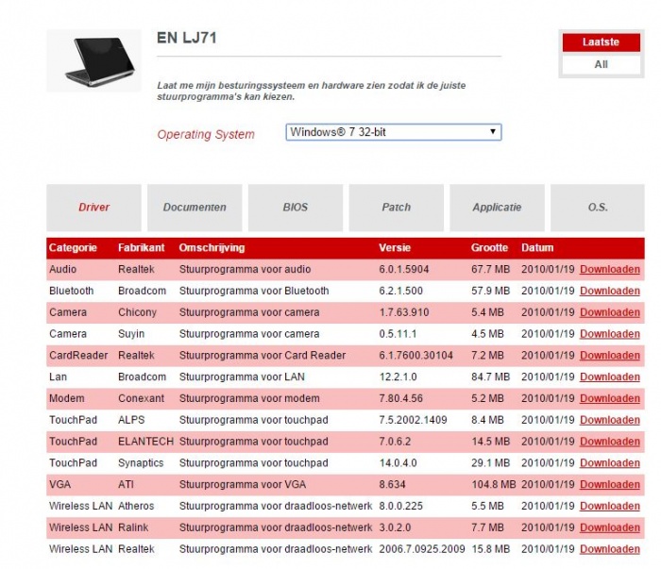
Task: Download the Realtek wireless LAN driver
Action: tap(610, 549)
